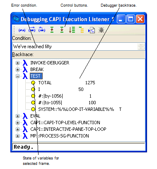Click the value 1275 of TOTAL

90,83
